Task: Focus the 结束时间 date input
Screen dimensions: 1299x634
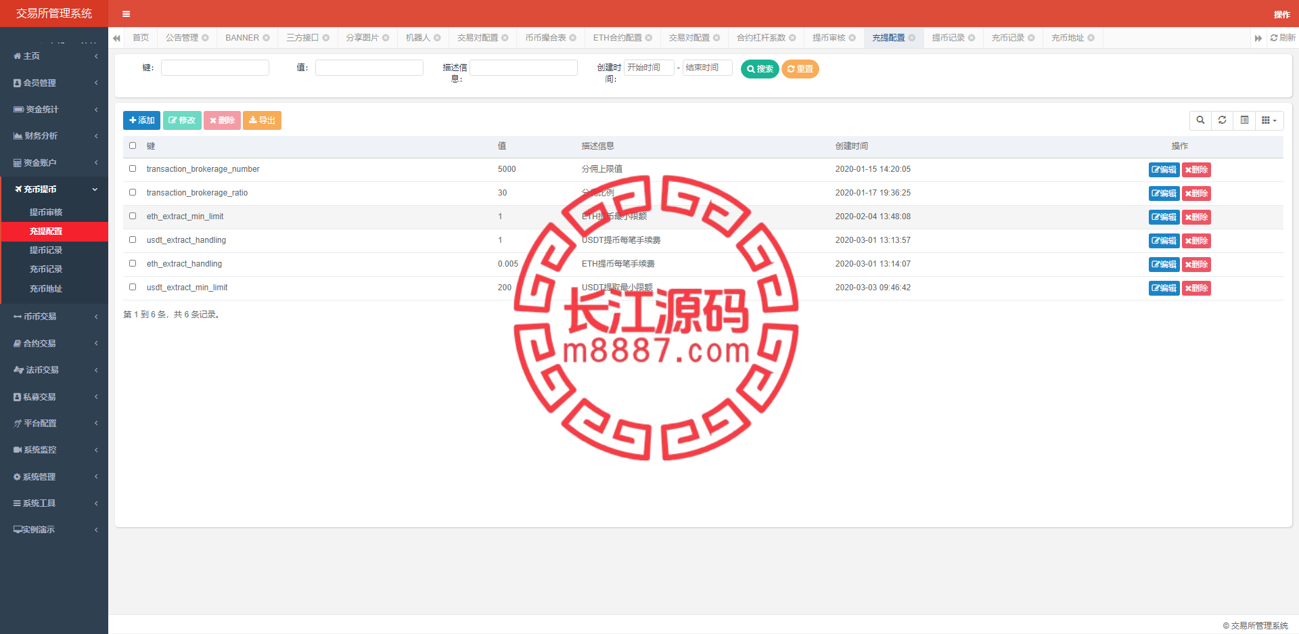Action: [x=708, y=68]
